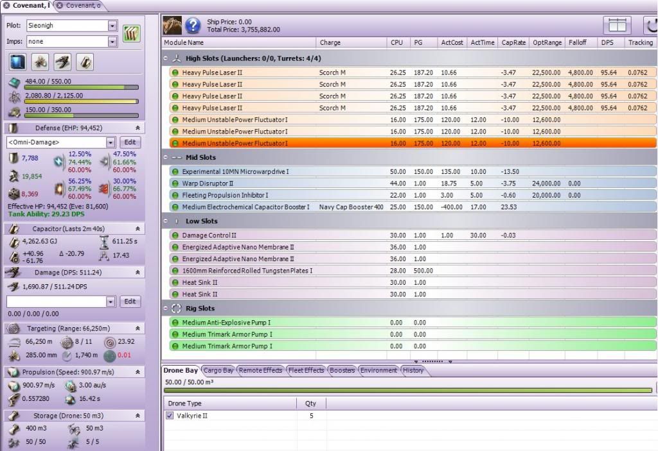
Task: Toggle the Warp Disruptor II status indicator
Action: click(x=174, y=183)
